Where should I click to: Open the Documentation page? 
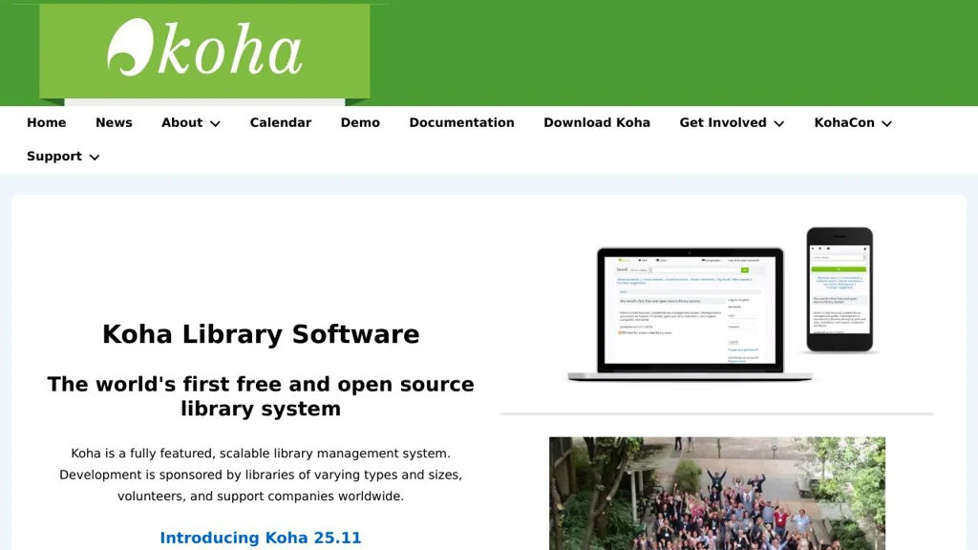coord(461,123)
